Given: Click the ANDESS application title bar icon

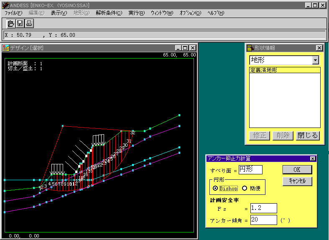Looking at the screenshot, I should pyautogui.click(x=5, y=5).
